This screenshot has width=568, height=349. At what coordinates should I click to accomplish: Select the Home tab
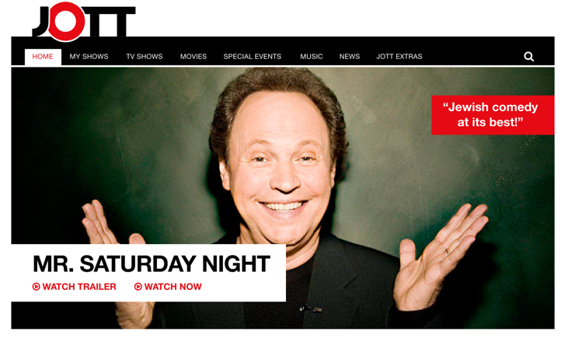pyautogui.click(x=43, y=57)
